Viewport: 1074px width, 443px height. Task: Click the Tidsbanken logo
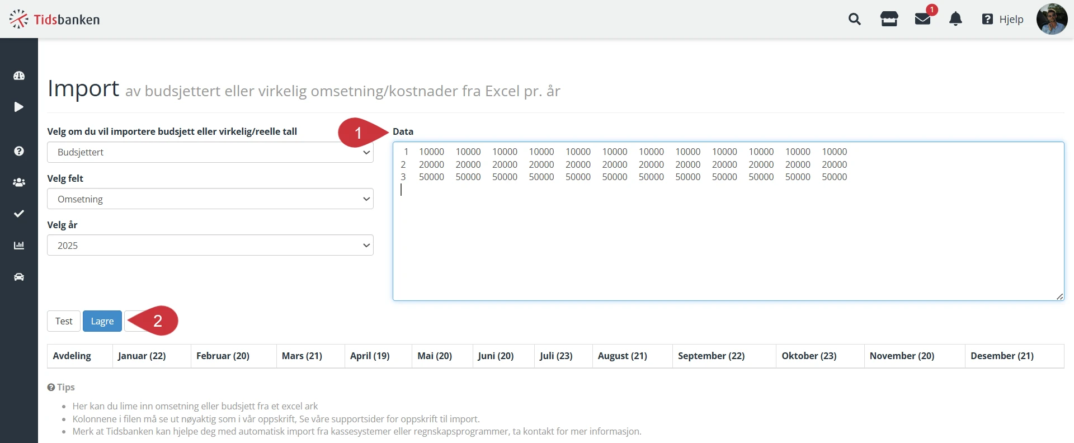(54, 19)
